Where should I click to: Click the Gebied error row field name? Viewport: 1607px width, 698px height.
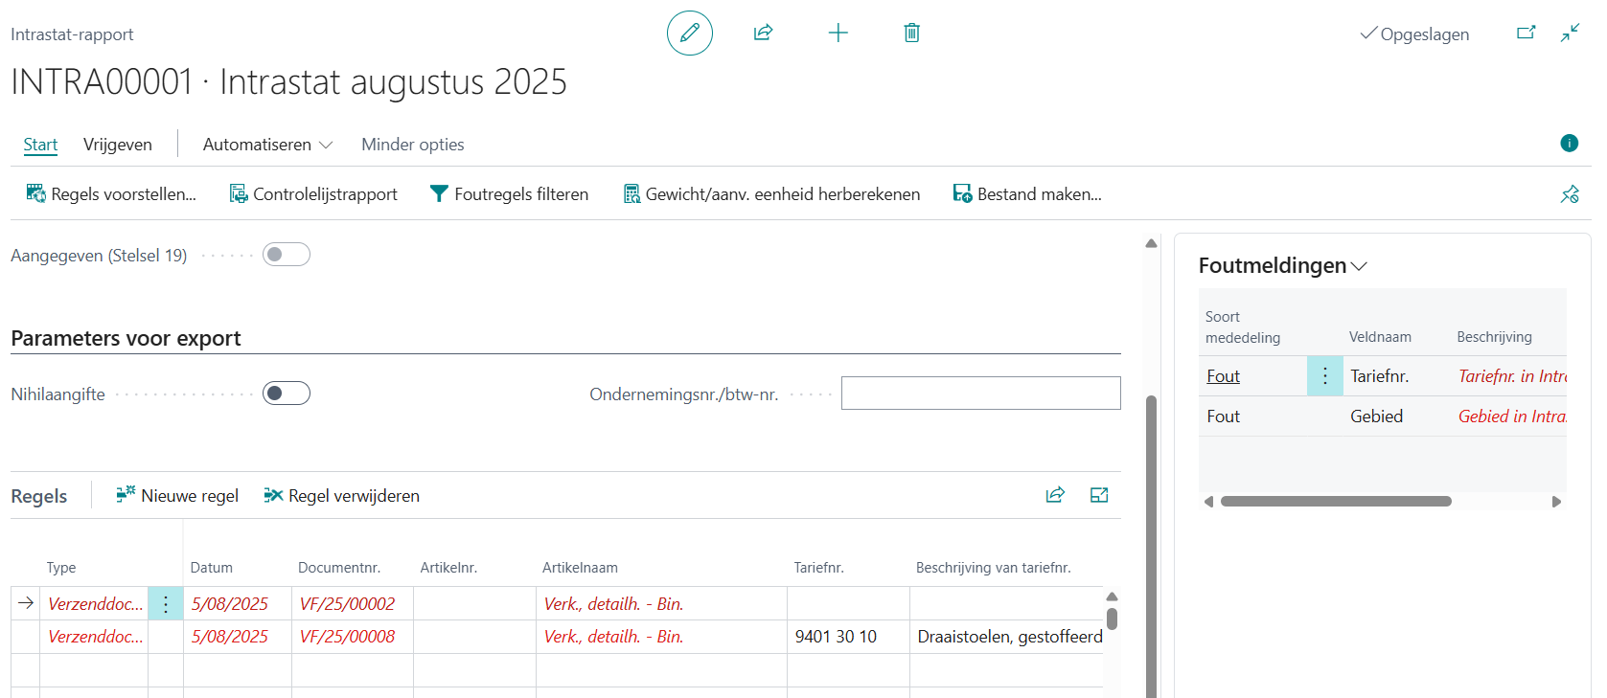1376,417
